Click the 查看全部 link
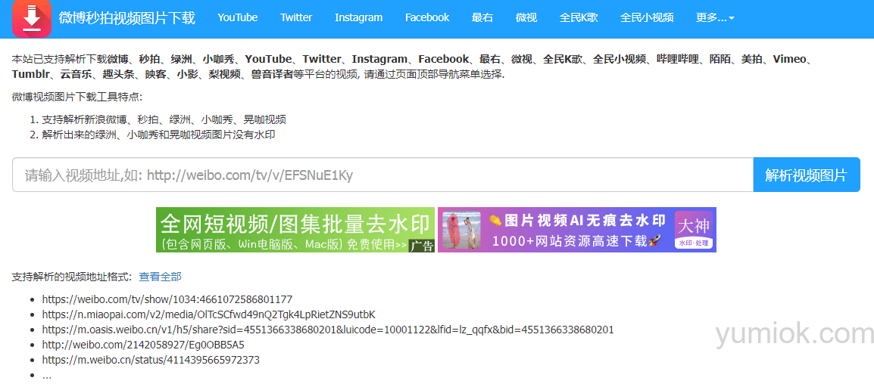 tap(160, 277)
